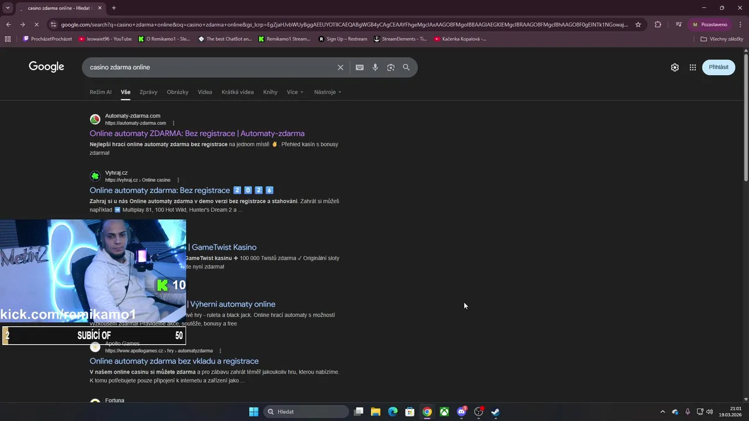The width and height of the screenshot is (749, 421).
Task: Open more options for Apollo Games result
Action: 220,351
